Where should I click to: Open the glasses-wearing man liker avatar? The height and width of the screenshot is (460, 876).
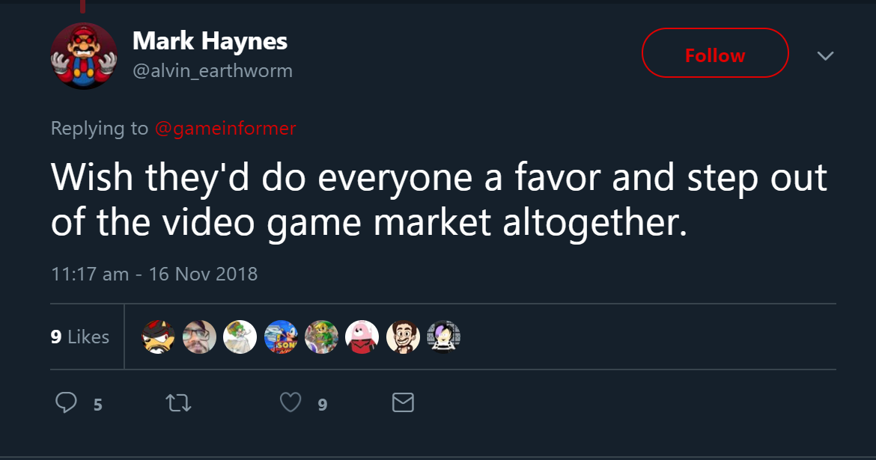click(x=199, y=337)
